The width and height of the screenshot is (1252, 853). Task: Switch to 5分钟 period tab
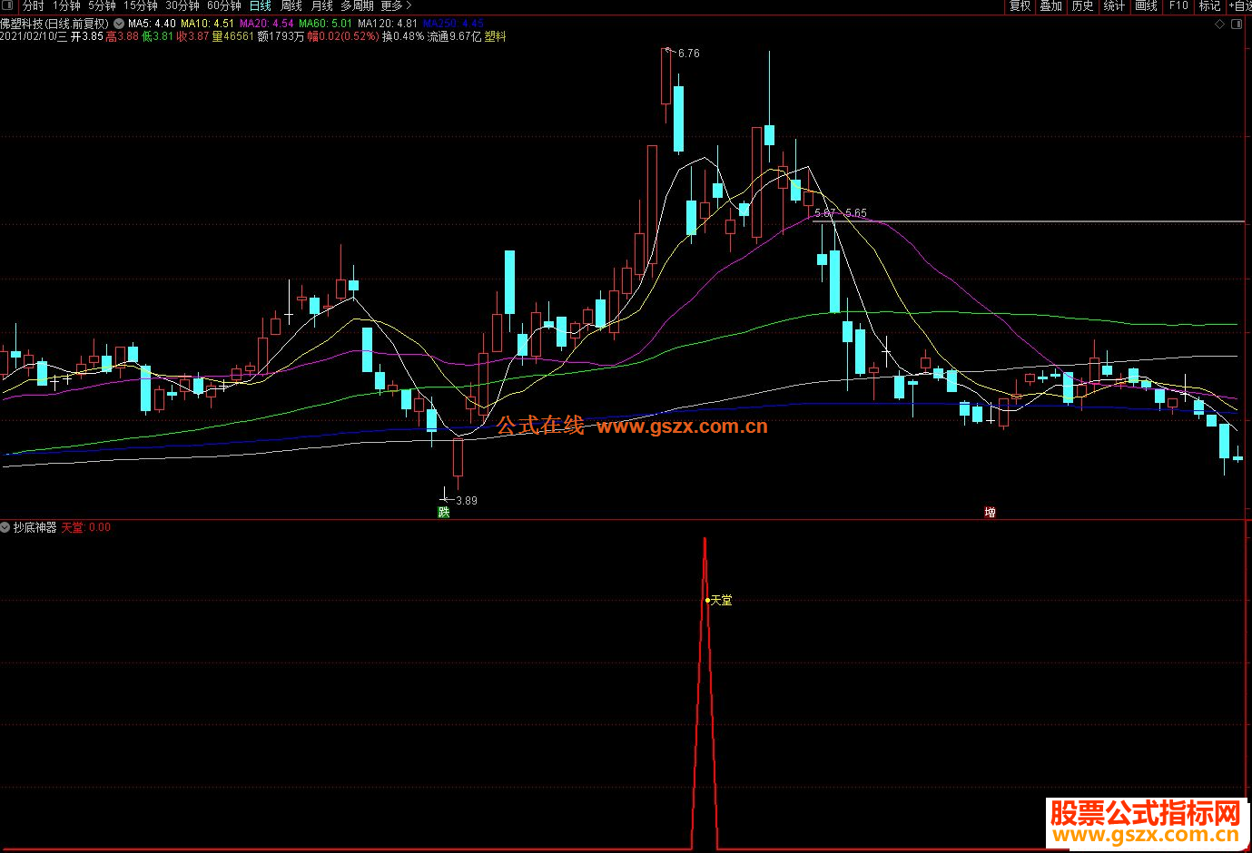click(102, 5)
